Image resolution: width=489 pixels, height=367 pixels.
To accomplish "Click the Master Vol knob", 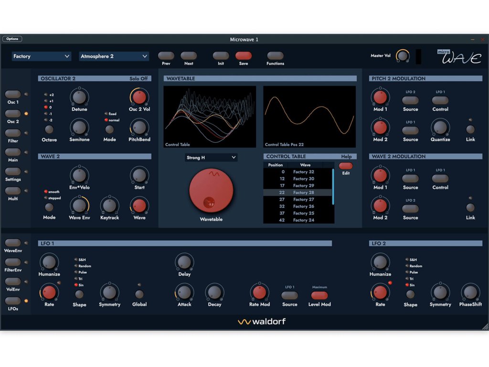I will pos(402,56).
